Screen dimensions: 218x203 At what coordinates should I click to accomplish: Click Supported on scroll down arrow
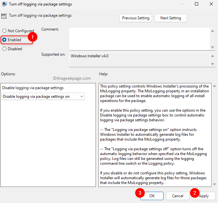(213, 64)
